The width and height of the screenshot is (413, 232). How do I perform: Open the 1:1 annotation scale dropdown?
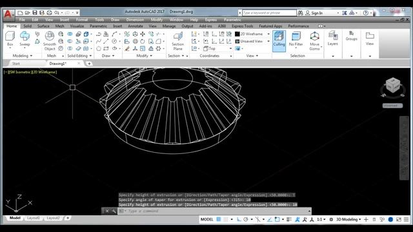[x=321, y=219]
